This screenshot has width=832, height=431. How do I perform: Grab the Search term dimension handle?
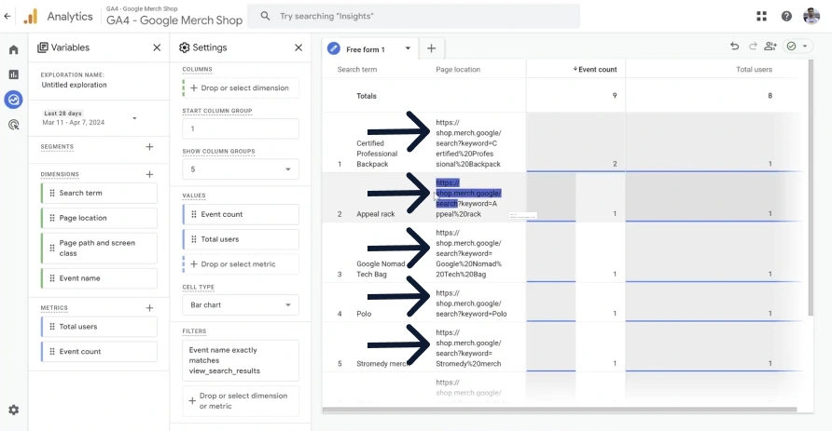coord(52,193)
